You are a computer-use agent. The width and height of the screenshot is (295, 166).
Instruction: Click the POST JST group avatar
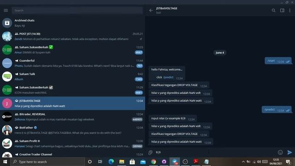[x=7, y=36]
